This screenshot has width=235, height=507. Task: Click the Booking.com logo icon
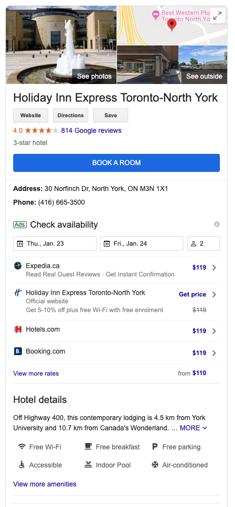pos(18,351)
